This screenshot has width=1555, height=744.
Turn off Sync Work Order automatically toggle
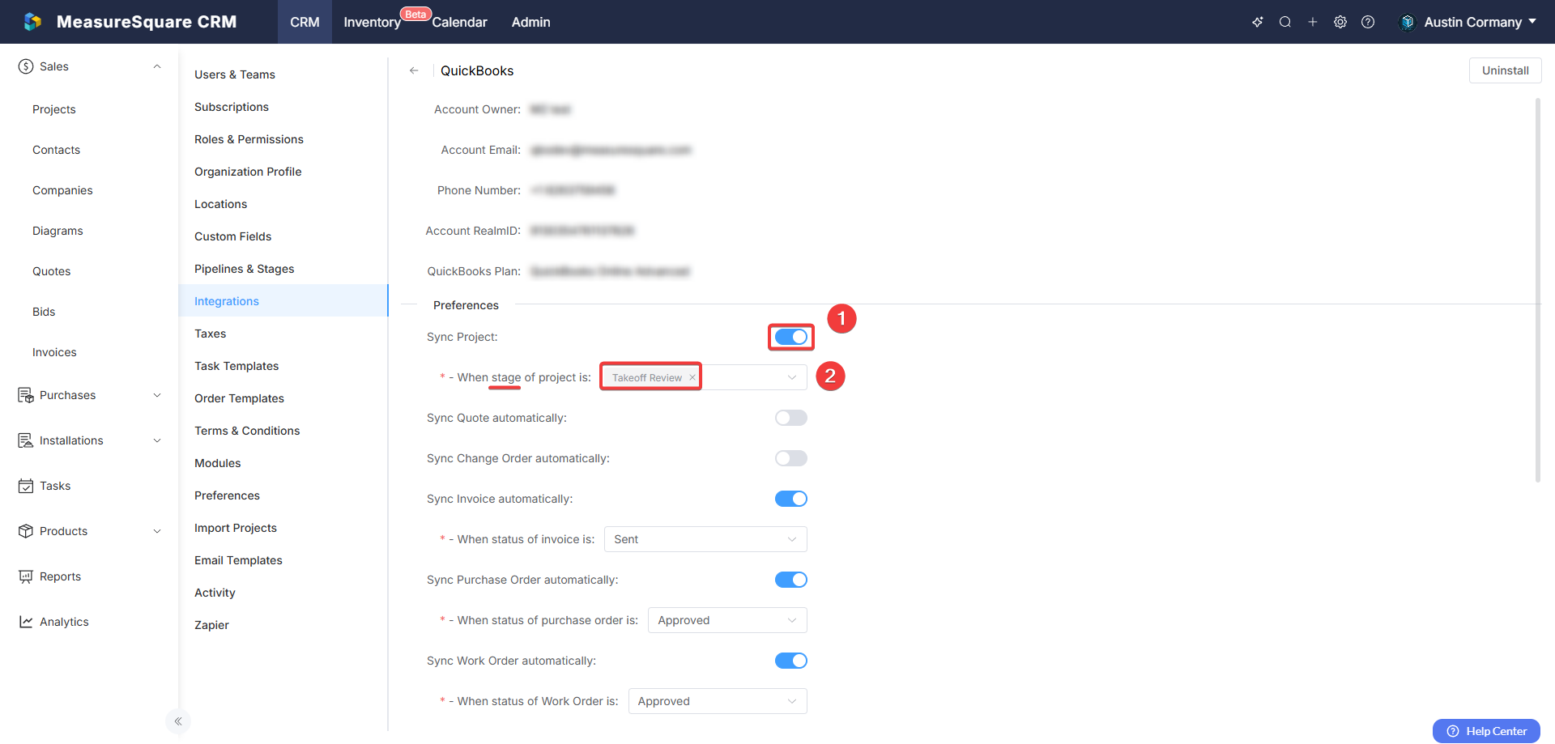click(x=791, y=661)
